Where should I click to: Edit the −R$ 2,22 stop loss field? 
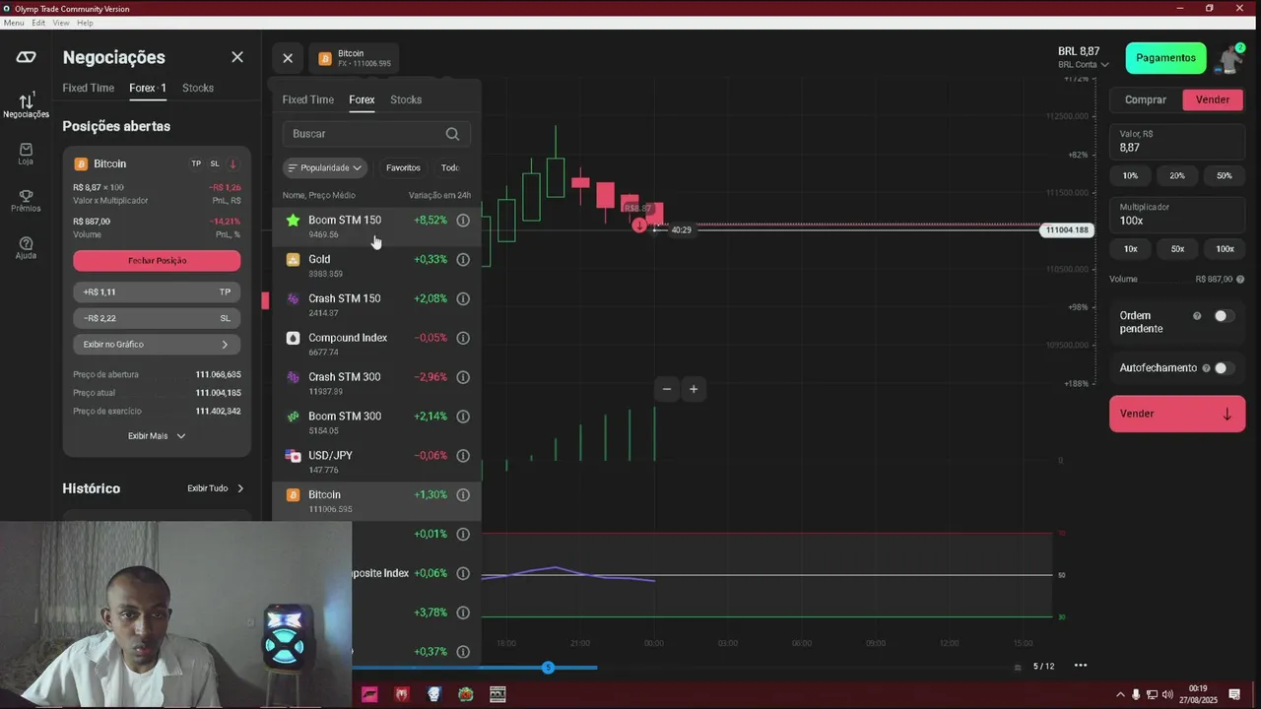157,319
